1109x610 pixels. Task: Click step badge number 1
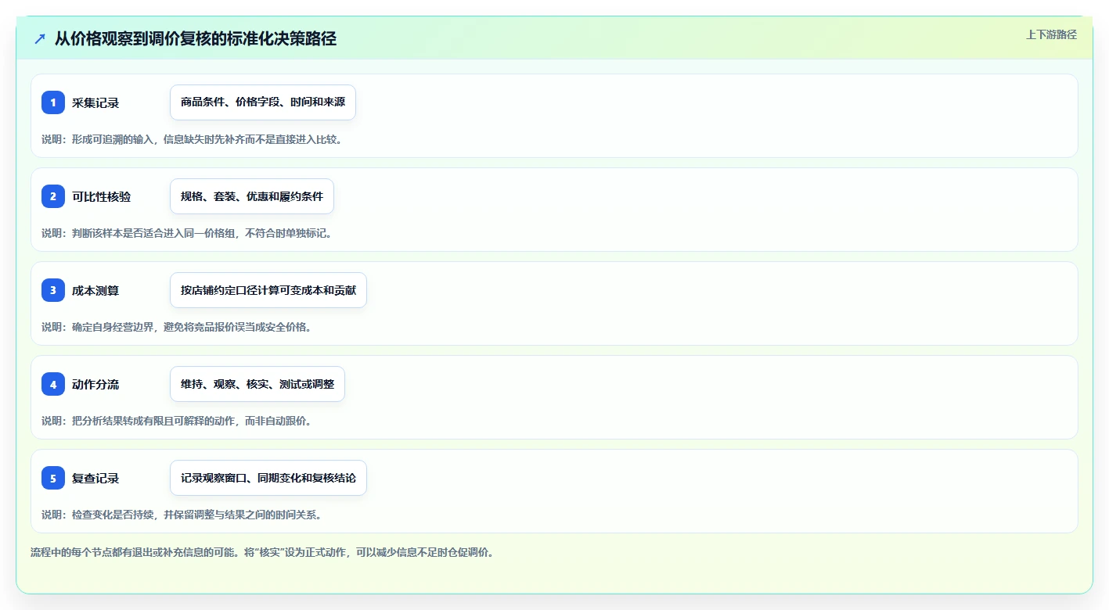tap(53, 102)
